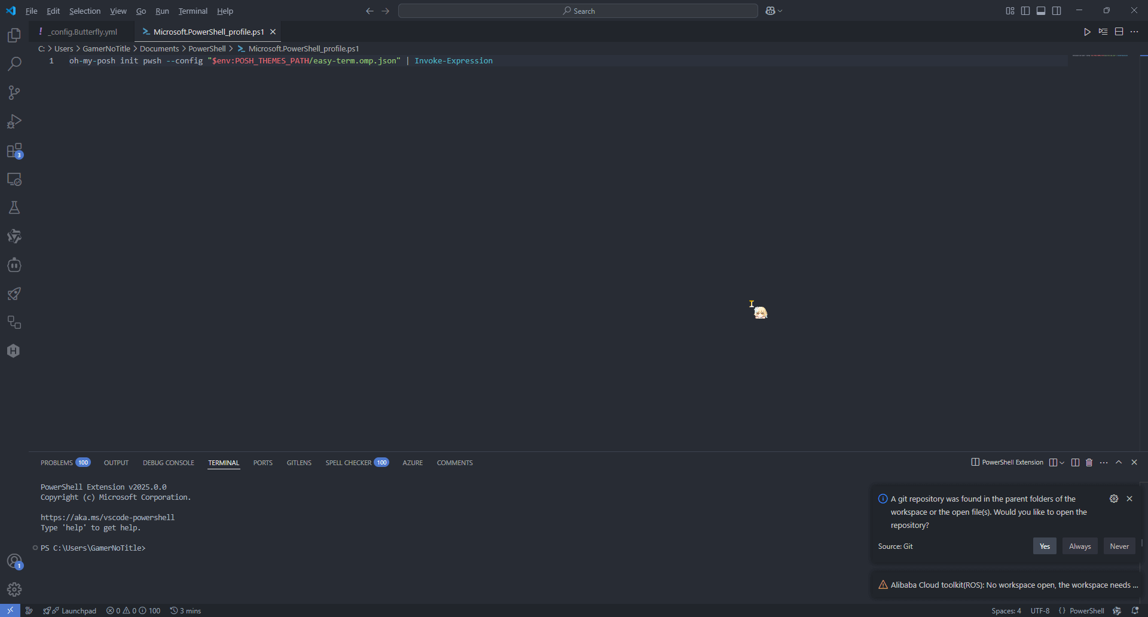Toggle the Primary Side Bar layout

tap(1025, 11)
